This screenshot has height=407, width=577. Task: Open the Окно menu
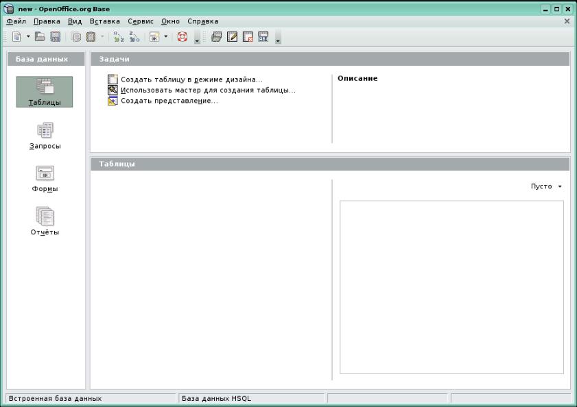tap(170, 21)
